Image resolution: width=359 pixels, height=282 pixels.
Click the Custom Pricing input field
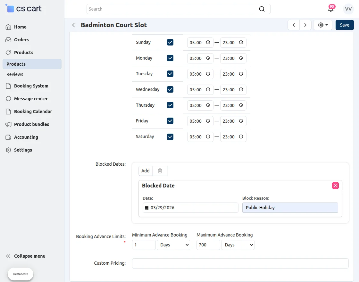(x=240, y=263)
